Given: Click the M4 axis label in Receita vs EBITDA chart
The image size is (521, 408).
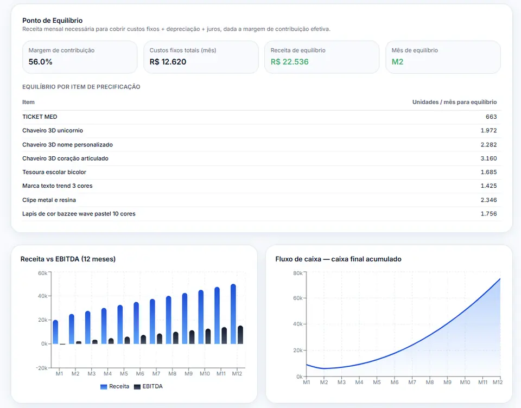Looking at the screenshot, I should click(107, 374).
